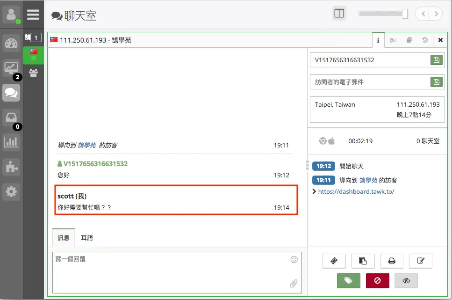
Task: Close the chat window with X
Action: click(x=440, y=40)
